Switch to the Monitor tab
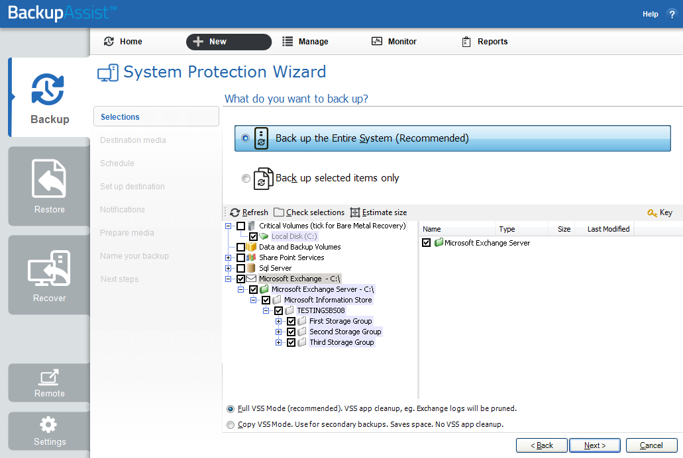The image size is (683, 458). click(394, 41)
